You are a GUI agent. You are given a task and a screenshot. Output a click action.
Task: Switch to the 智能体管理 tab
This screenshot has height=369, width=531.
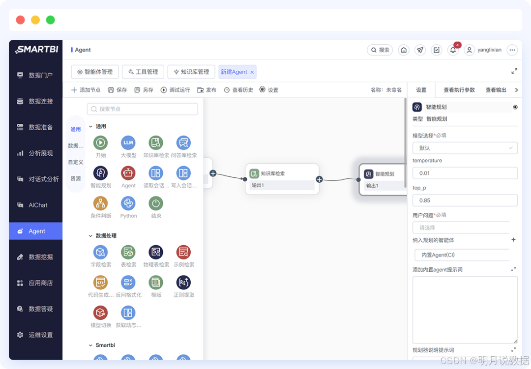pyautogui.click(x=95, y=72)
